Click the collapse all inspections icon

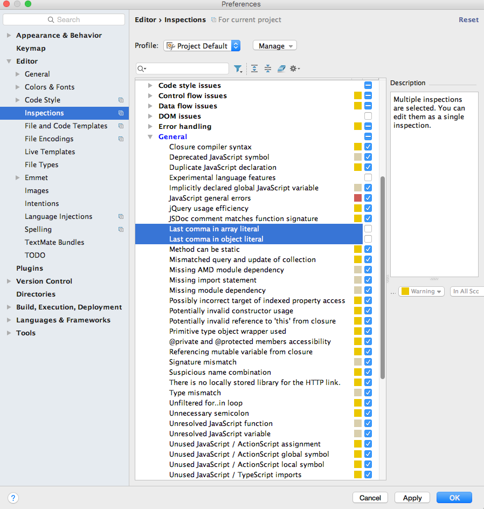coord(267,69)
